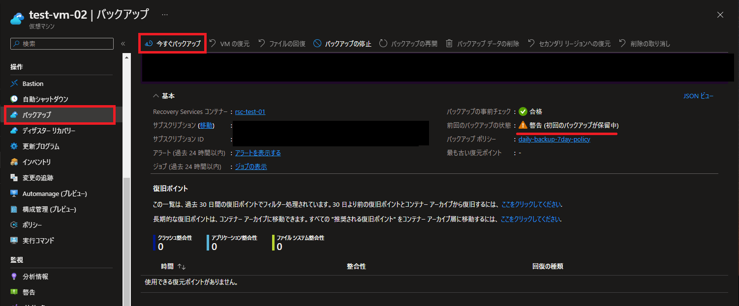This screenshot has width=739, height=306.
Task: Open the more options ellipsis in header
Action: click(165, 15)
